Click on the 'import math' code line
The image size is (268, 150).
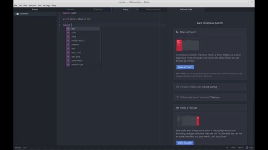click(x=70, y=13)
